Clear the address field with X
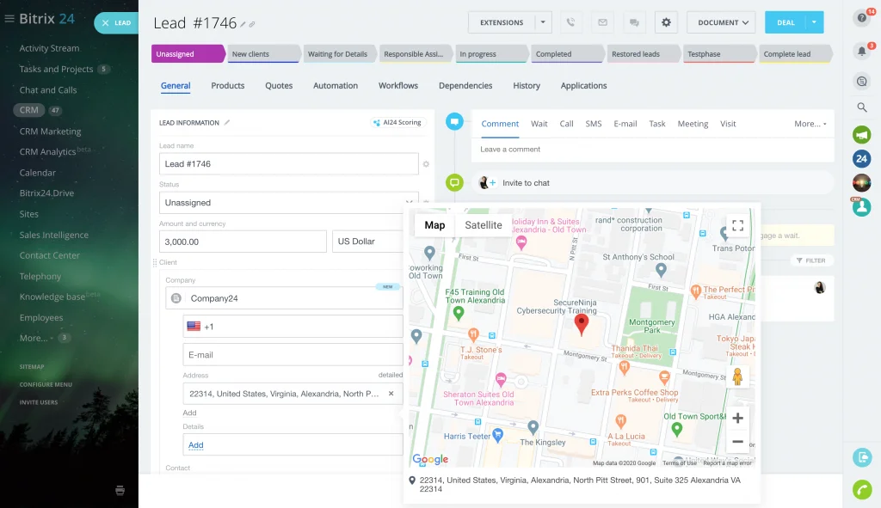The width and height of the screenshot is (881, 508). click(391, 394)
